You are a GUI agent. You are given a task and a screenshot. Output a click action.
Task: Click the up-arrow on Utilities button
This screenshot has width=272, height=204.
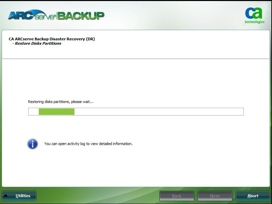5,196
